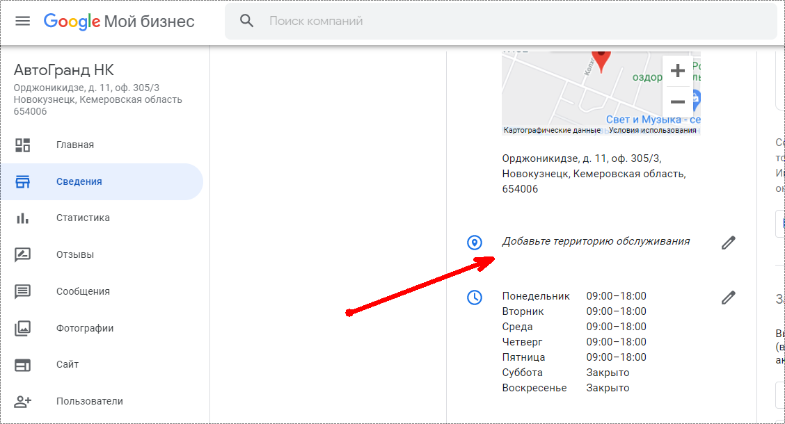785x424 pixels.
Task: Click Свет и Музыка map label
Action: coord(653,120)
